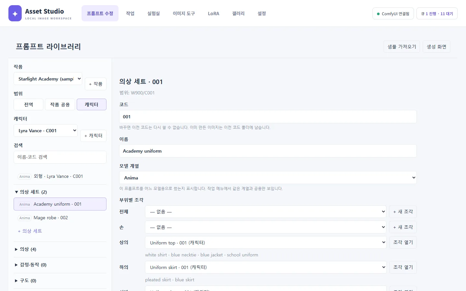Select the 작품 공용 scope toggle

point(60,104)
